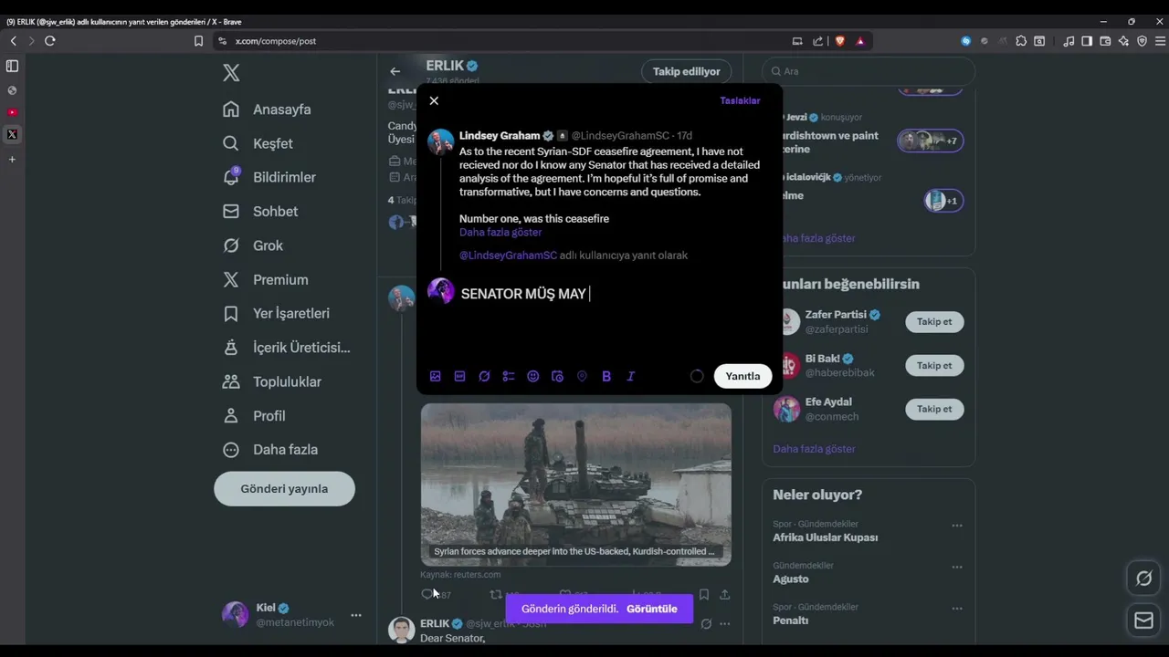Open Grok enhance icon in compose toolbar
Image resolution: width=1169 pixels, height=657 pixels.
coord(484,376)
